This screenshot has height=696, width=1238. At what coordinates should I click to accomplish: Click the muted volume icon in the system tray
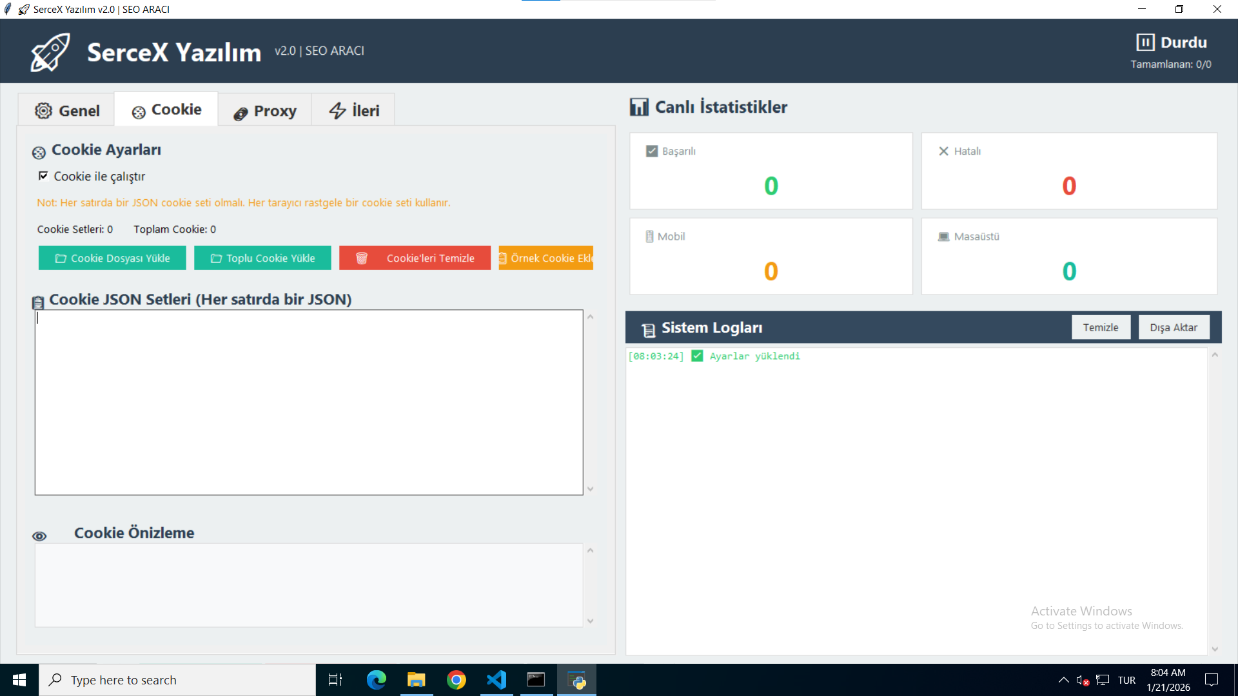point(1083,680)
